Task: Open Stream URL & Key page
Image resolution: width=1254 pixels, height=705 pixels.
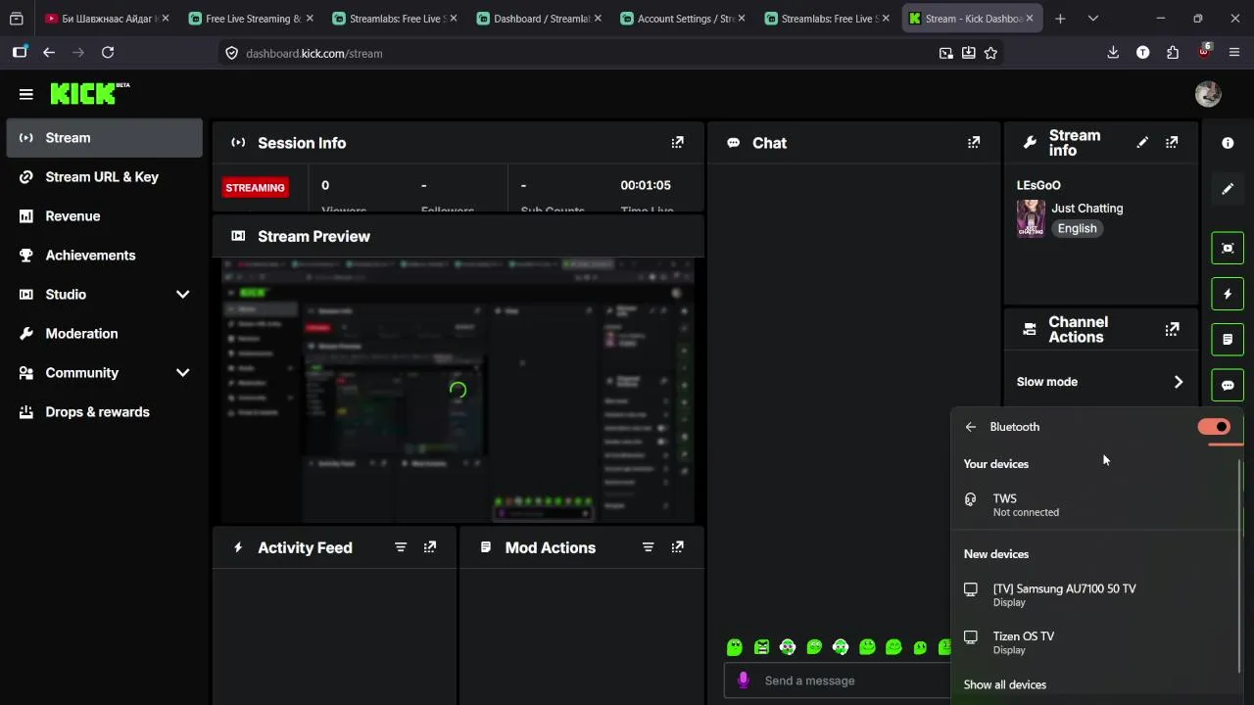Action: (104, 177)
